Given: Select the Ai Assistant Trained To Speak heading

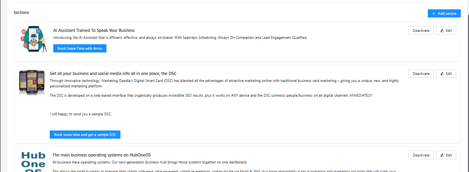Looking at the screenshot, I should pyautogui.click(x=94, y=30).
